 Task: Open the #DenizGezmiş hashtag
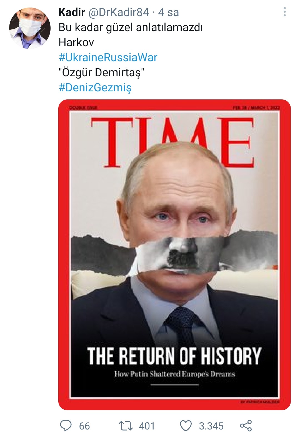click(x=95, y=87)
